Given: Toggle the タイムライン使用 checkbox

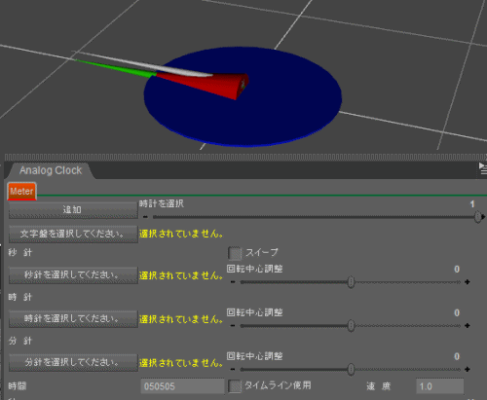Looking at the screenshot, I should 235,386.
